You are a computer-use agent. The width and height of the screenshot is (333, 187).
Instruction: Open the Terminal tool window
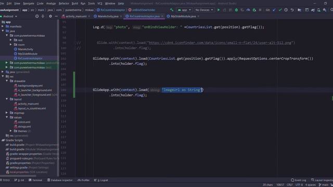35,180
